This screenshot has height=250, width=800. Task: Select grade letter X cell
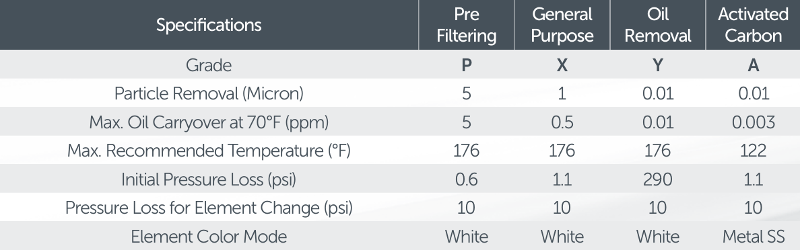point(562,65)
